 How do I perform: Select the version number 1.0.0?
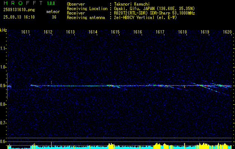pos(51,3)
